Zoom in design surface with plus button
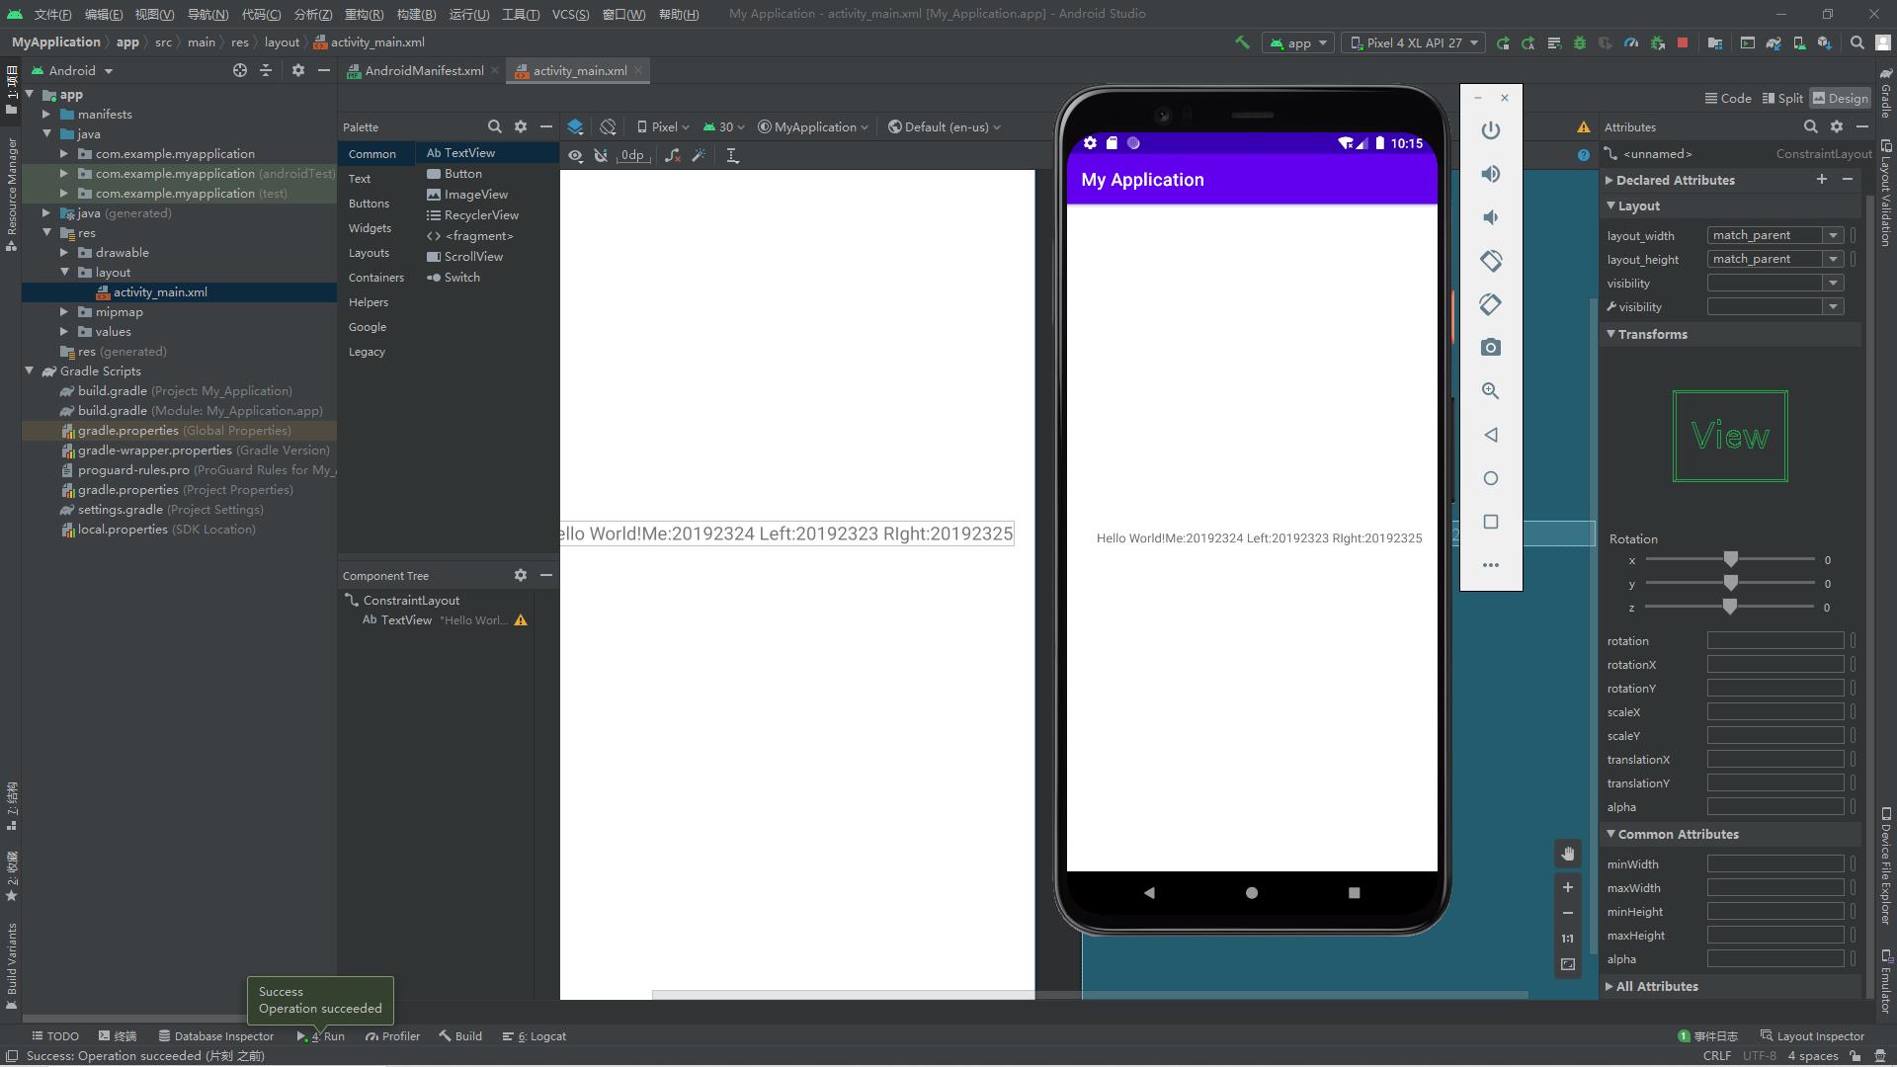 pyautogui.click(x=1568, y=887)
